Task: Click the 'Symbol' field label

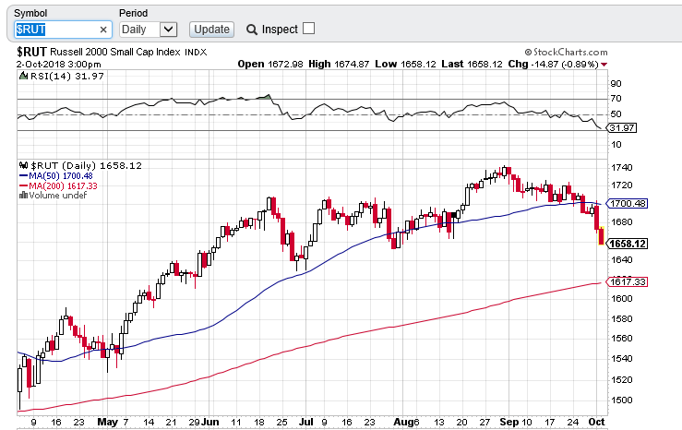Action: click(x=30, y=13)
